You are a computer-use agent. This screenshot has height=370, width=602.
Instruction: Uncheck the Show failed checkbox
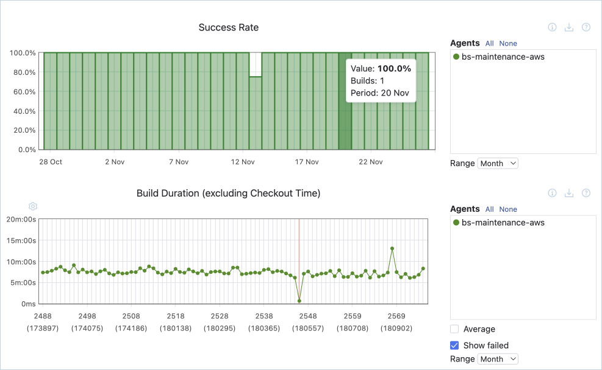tap(454, 346)
